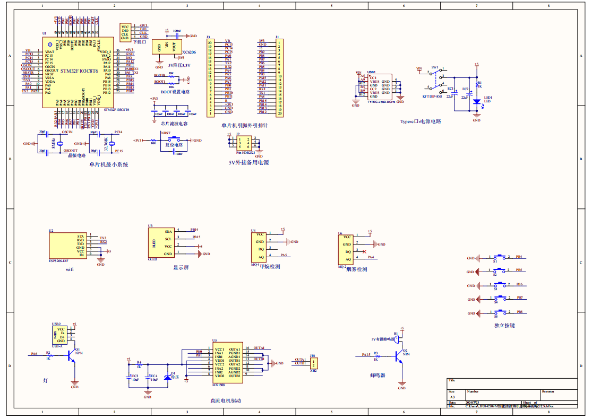Click the 8MHz crystal oscillator symbol
Screen dimensions: 592x419
[x=60, y=143]
